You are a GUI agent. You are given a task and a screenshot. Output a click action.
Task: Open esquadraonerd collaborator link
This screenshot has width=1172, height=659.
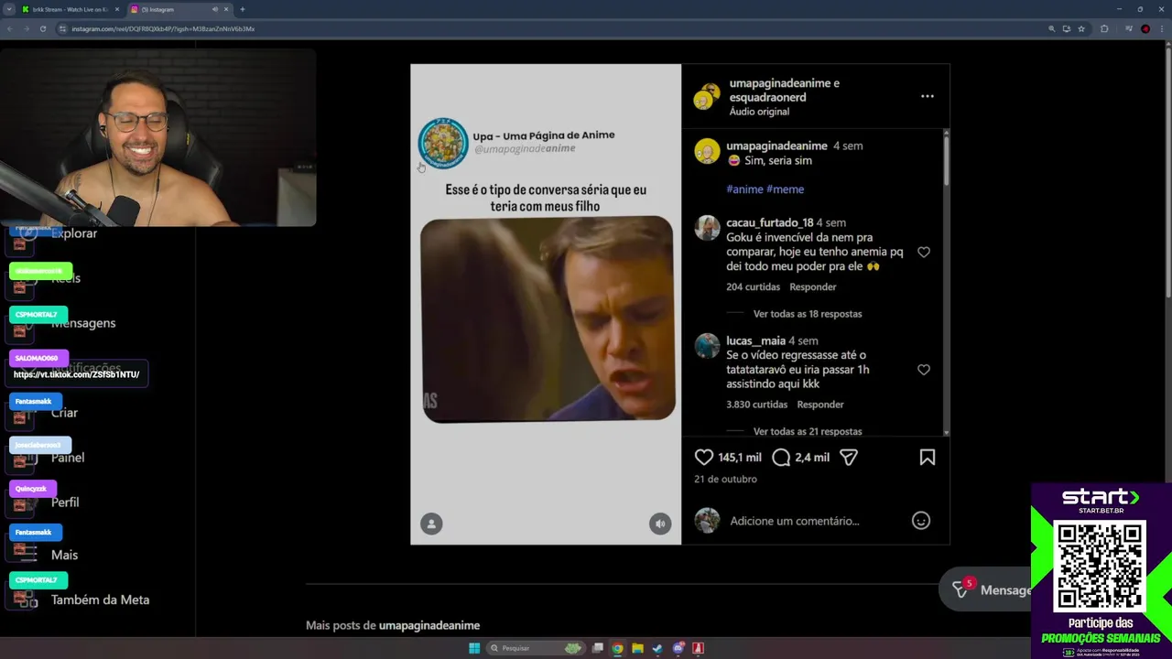[x=767, y=97]
